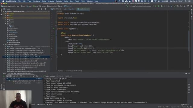Viewport: 193px width, 108px height.
Task: Click the UTF-8 encoding in status bar
Action: pos(167,107)
